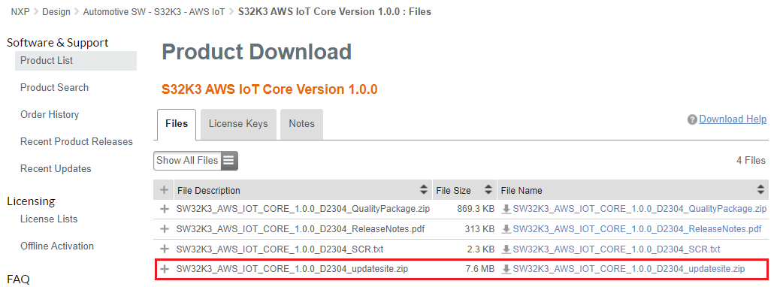Go to Design breadcrumb link

pos(56,12)
